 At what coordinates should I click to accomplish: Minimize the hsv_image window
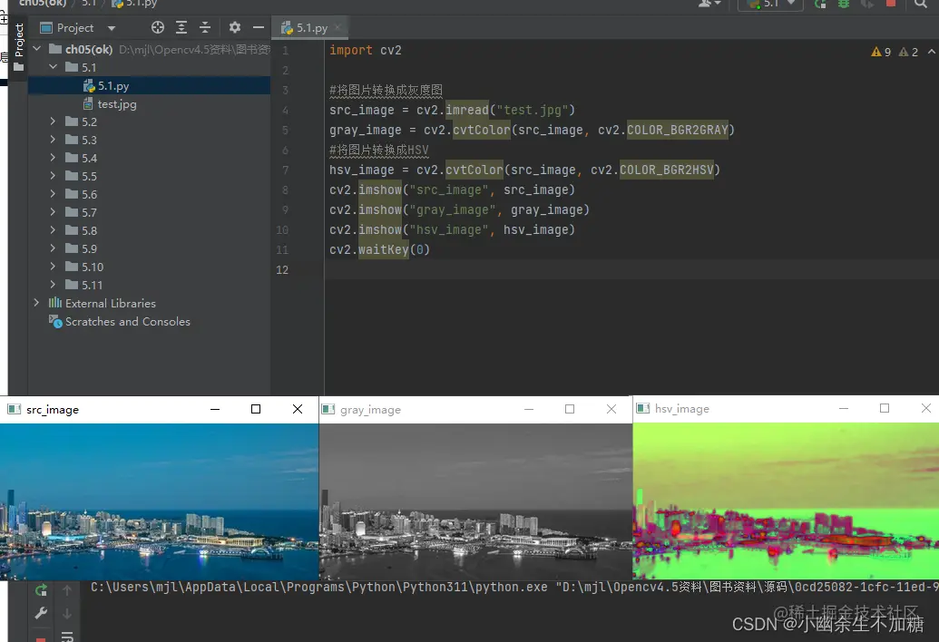(844, 409)
